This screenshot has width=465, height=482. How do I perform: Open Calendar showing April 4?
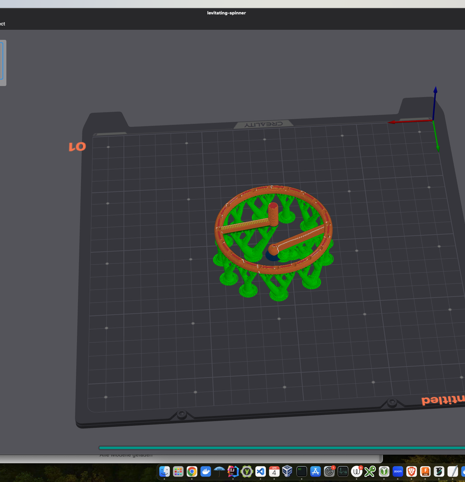click(x=274, y=472)
